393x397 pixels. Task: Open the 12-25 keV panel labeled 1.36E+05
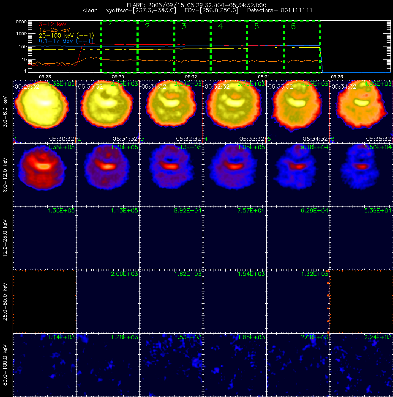click(x=44, y=238)
